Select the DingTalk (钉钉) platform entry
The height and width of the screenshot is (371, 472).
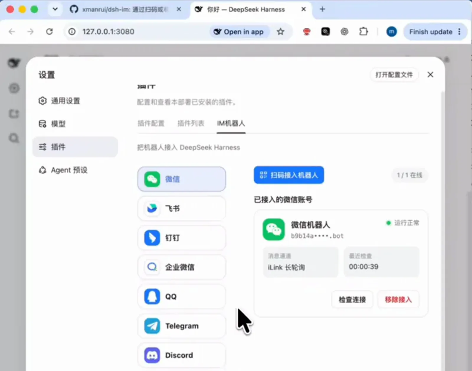[x=181, y=238]
